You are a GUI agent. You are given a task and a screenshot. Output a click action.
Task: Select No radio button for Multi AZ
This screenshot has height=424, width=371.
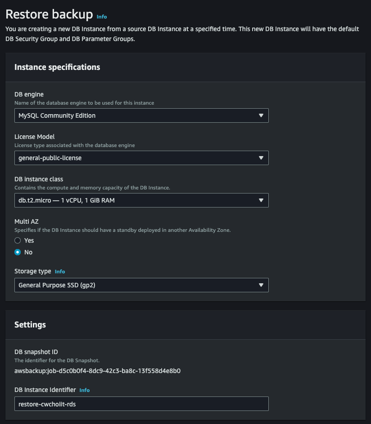[18, 252]
